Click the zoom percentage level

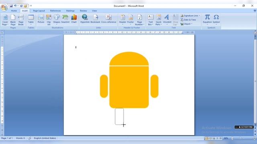(x=226, y=138)
